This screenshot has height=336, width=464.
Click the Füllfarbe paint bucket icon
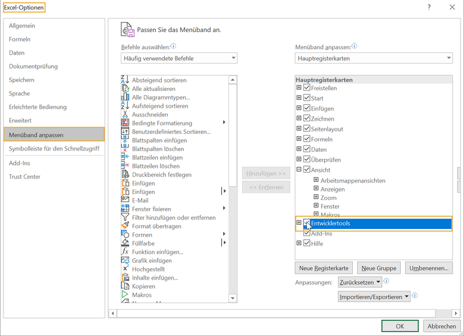(125, 243)
